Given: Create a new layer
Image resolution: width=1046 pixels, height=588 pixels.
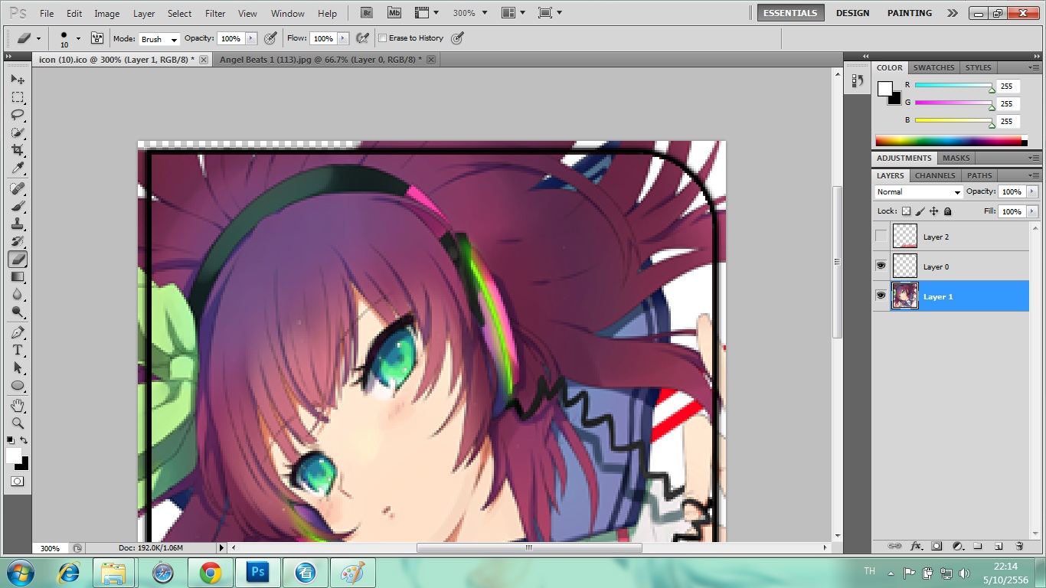Looking at the screenshot, I should tap(999, 547).
